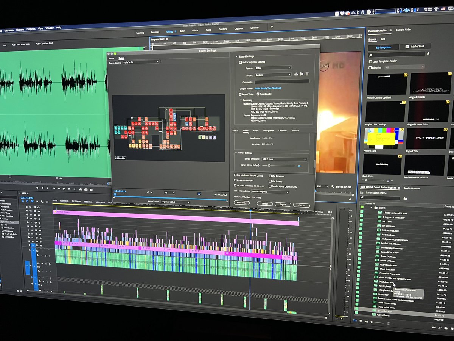Click the Queue button
The height and width of the screenshot is (341, 454).
pyautogui.click(x=264, y=204)
